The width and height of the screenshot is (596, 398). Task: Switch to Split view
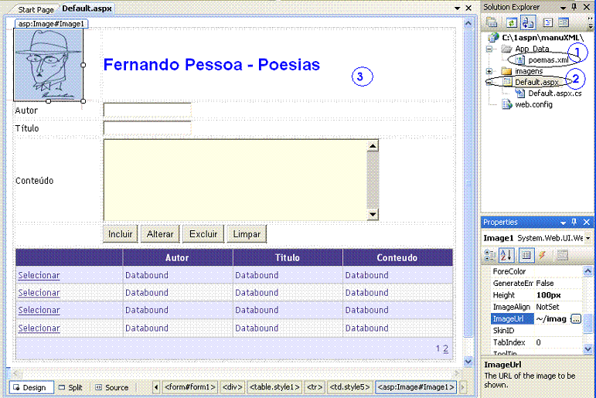[70, 387]
